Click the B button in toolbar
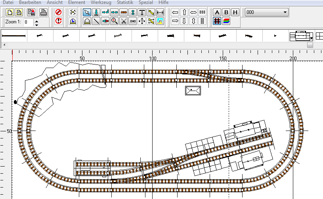The width and height of the screenshot is (323, 199). click(226, 12)
